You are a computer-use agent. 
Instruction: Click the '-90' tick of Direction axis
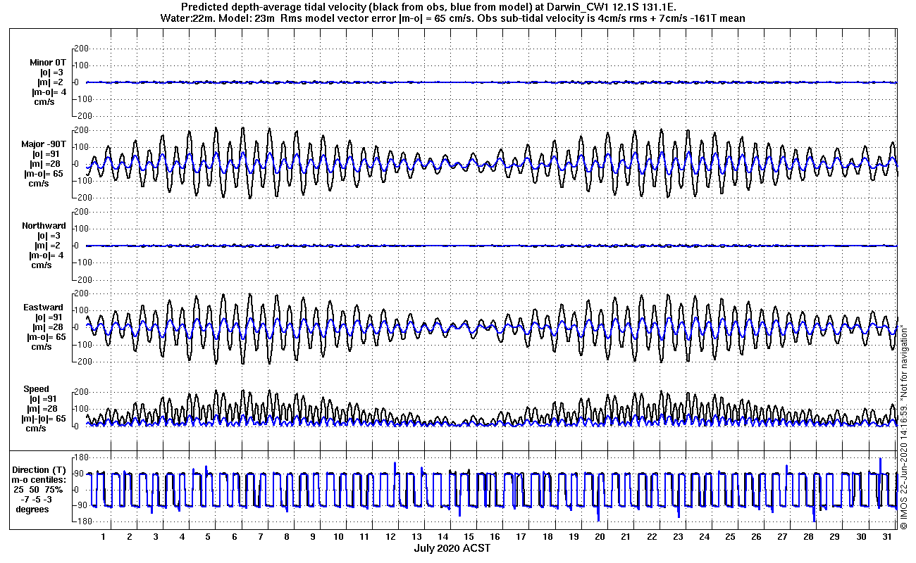click(80, 505)
